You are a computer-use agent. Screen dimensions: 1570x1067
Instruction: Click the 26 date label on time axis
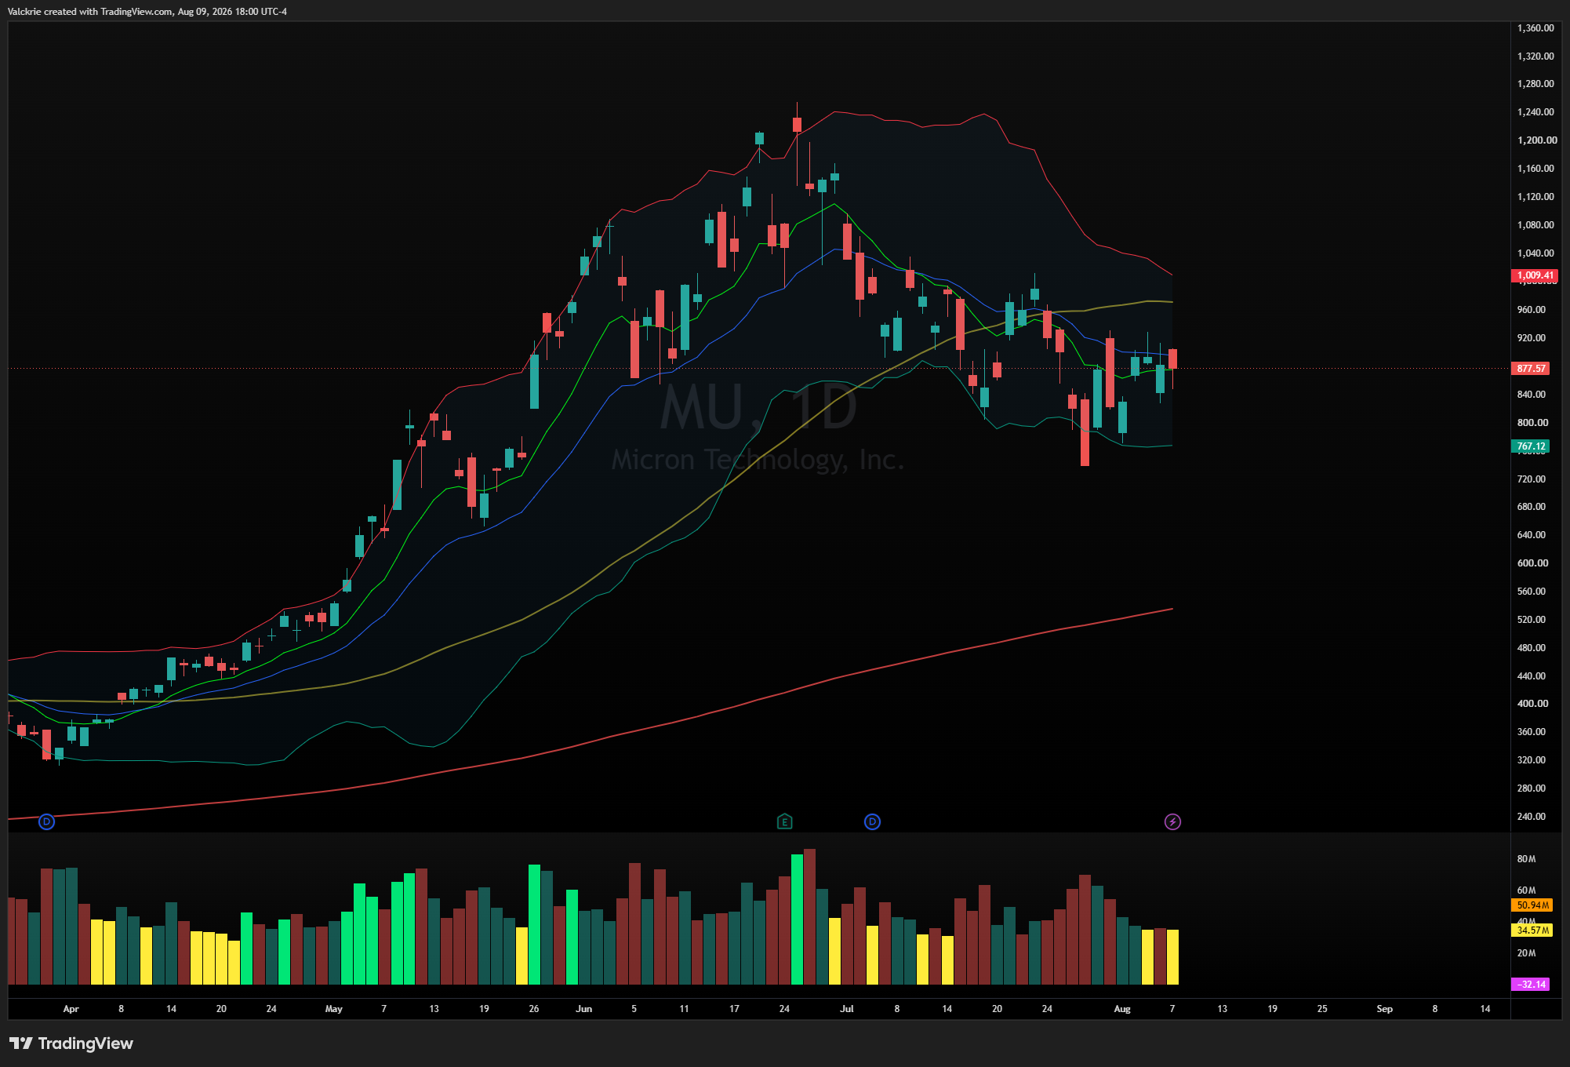[534, 1009]
